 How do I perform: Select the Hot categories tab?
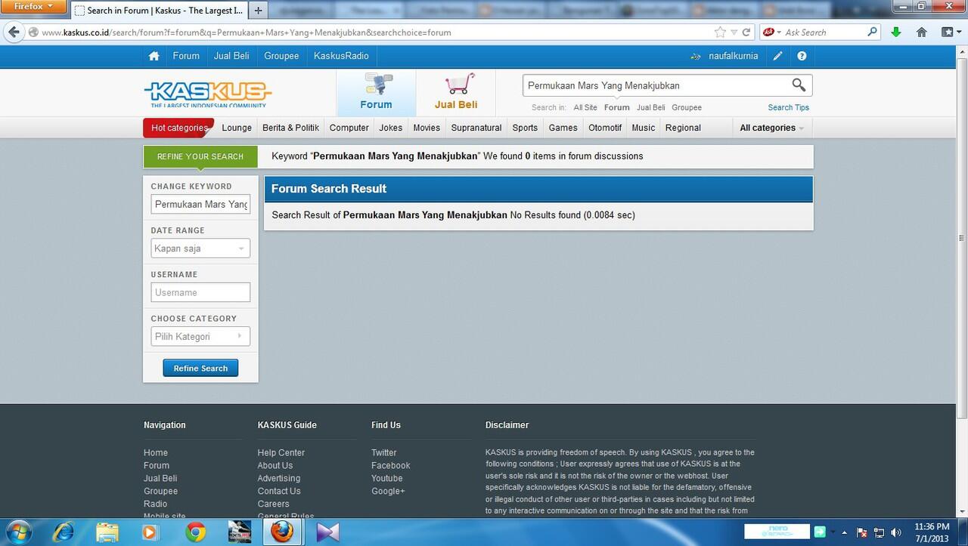tap(179, 128)
